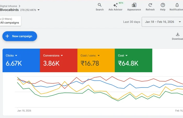The image size is (183, 118).
Task: Change the Conversions metric via dropdown arrow
Action: tap(62, 56)
